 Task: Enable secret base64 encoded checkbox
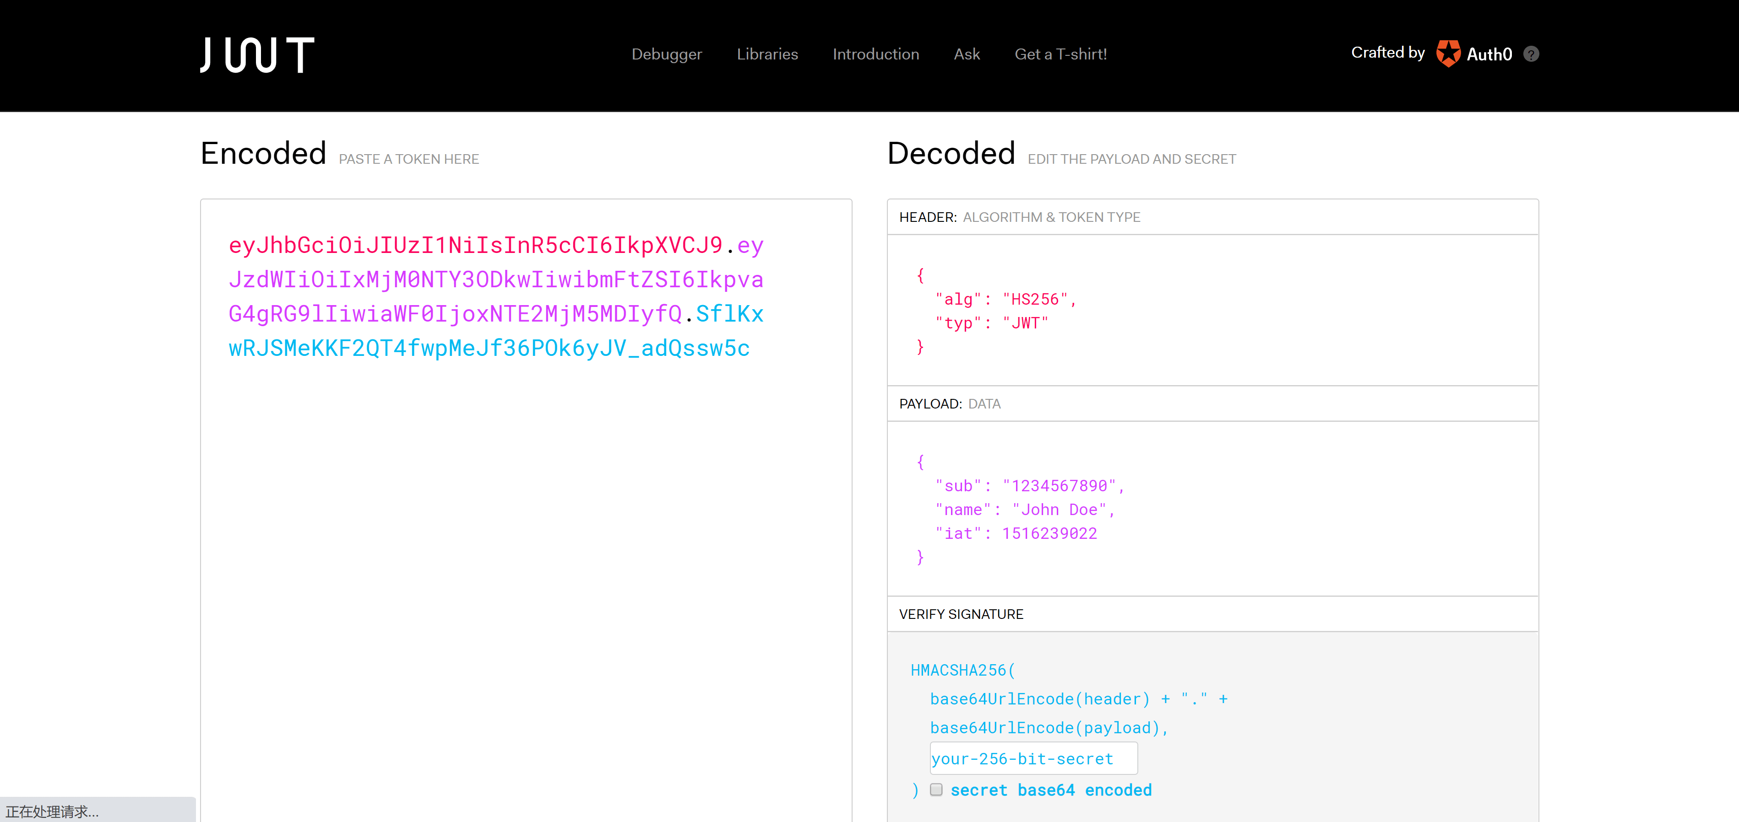[x=935, y=790]
